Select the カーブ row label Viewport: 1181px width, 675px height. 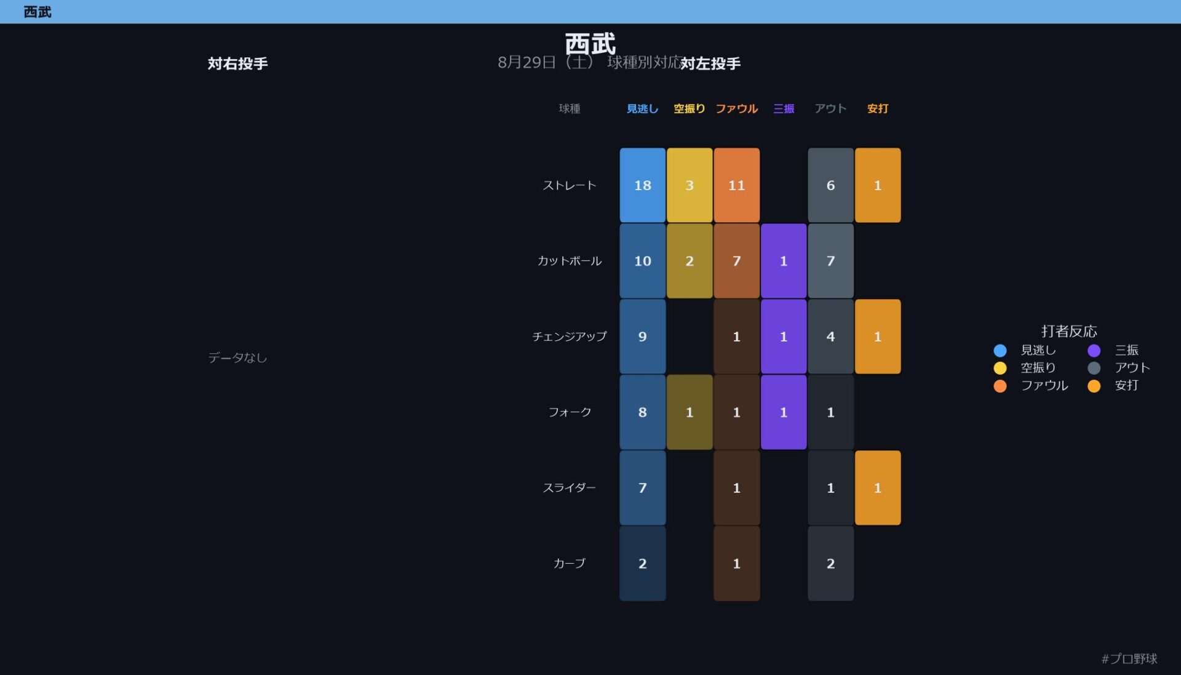(x=570, y=564)
